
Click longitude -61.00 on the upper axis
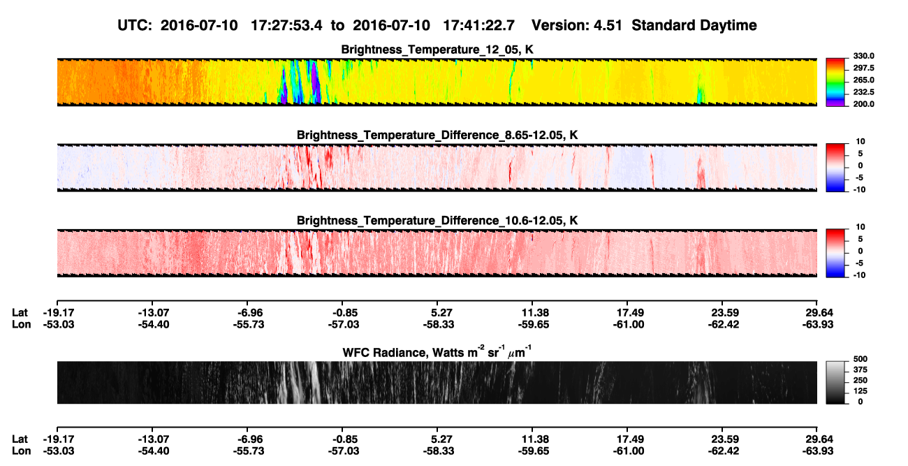click(627, 324)
